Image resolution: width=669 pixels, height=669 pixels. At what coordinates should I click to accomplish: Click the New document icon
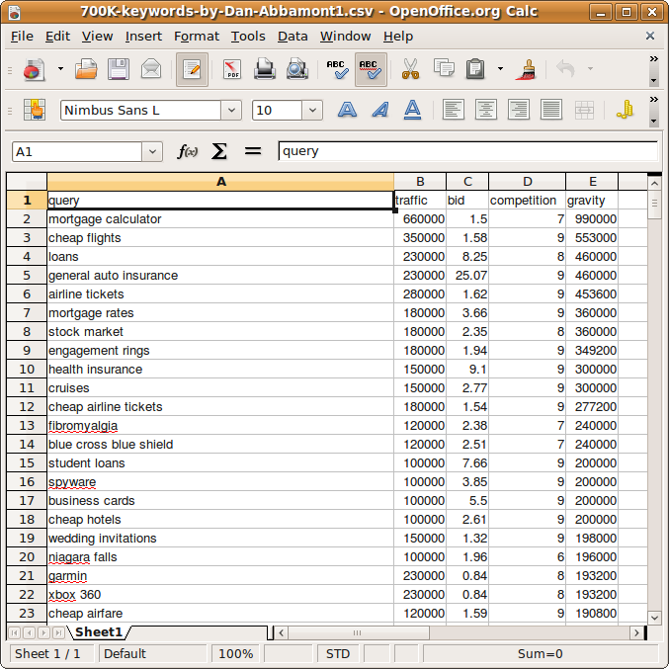[34, 69]
